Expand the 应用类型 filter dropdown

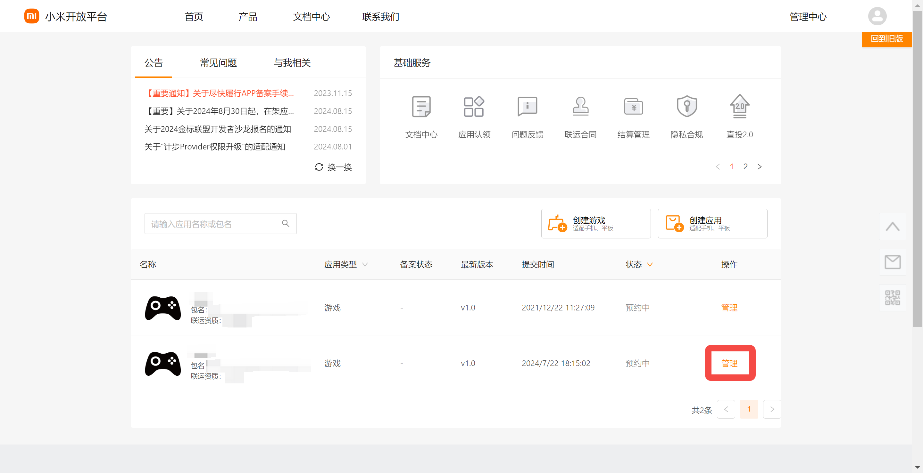[365, 265]
